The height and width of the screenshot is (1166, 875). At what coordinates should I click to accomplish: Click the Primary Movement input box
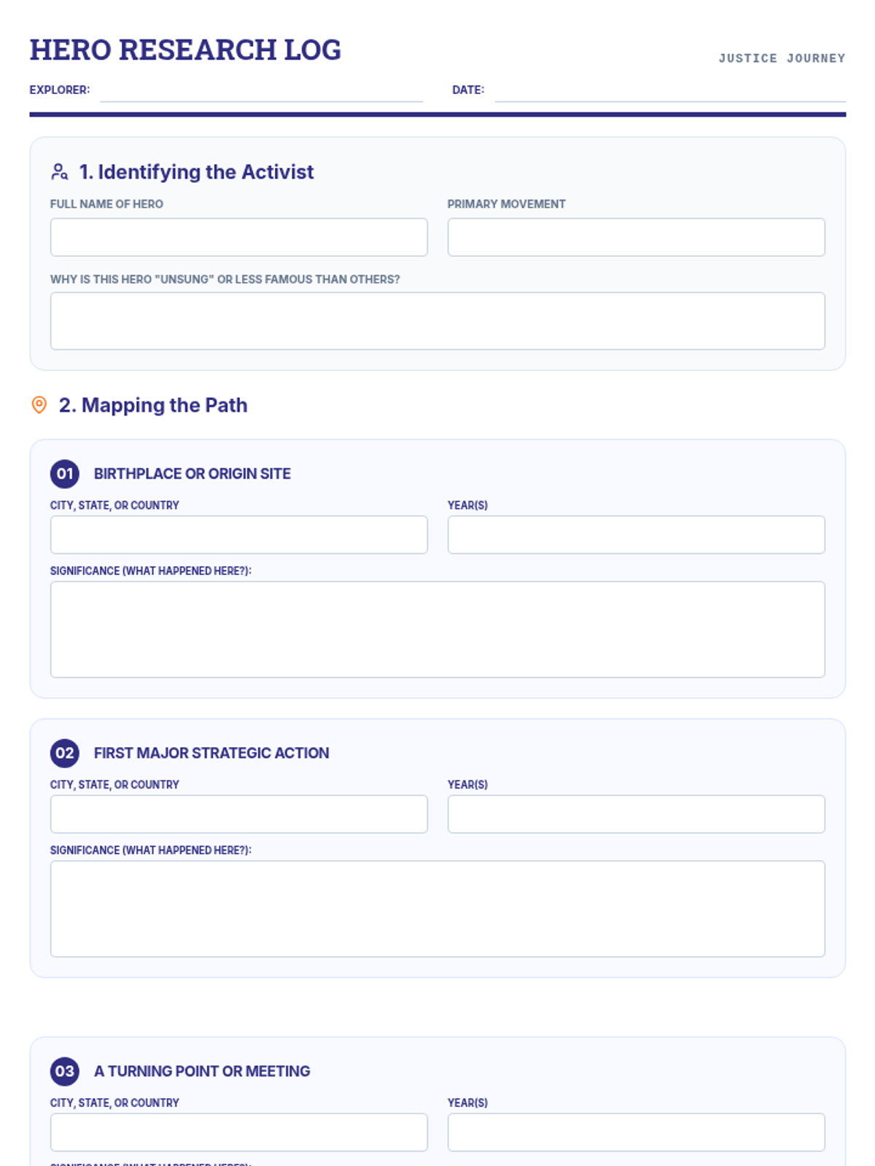[x=636, y=237]
